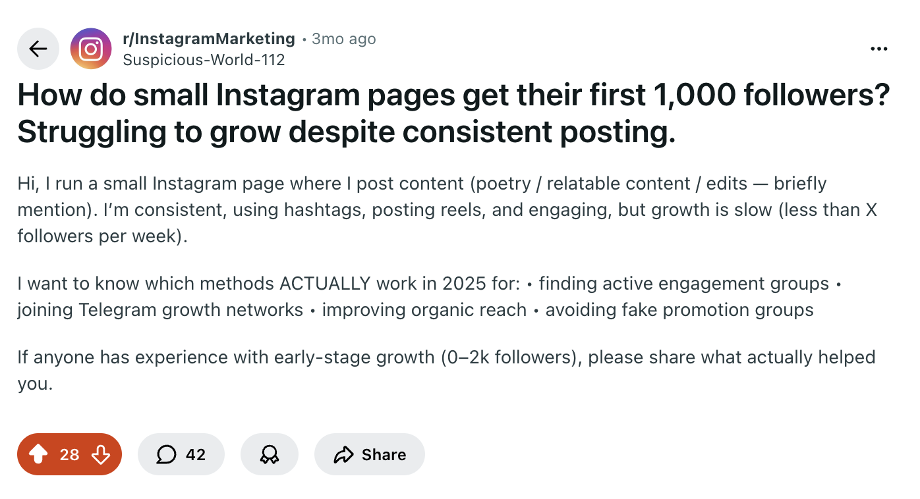Select the back arrow to leave the post
The height and width of the screenshot is (499, 920).
(x=38, y=48)
